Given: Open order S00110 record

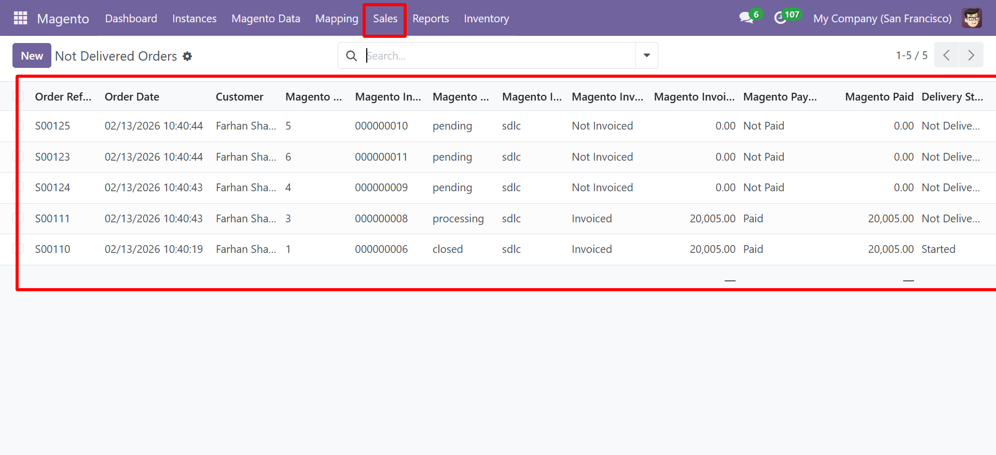Looking at the screenshot, I should [x=52, y=249].
